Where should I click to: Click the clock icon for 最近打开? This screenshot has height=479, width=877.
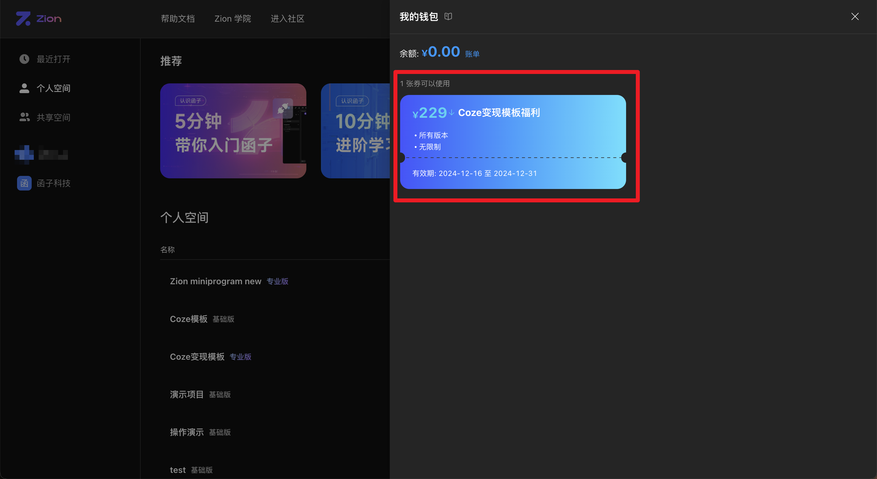click(24, 59)
